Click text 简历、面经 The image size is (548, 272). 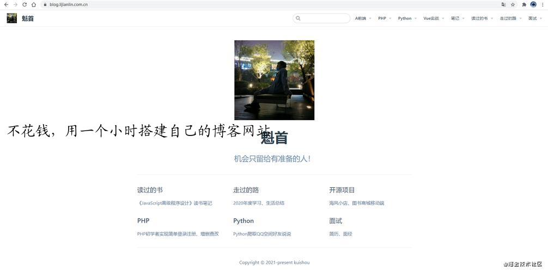pyautogui.click(x=340, y=234)
